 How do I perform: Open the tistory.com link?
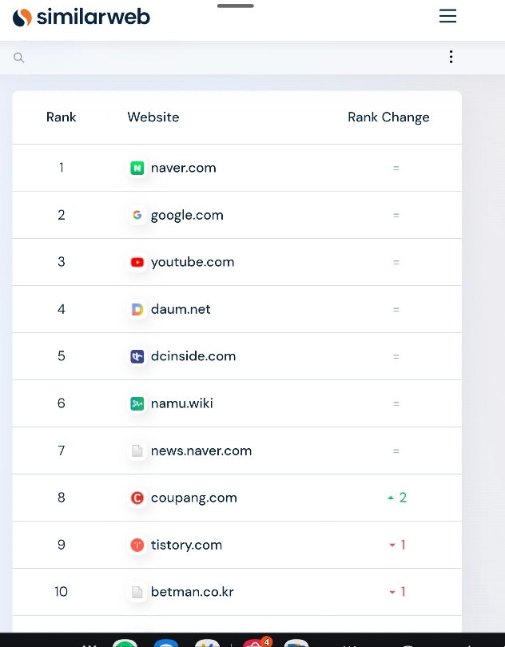pyautogui.click(x=186, y=545)
